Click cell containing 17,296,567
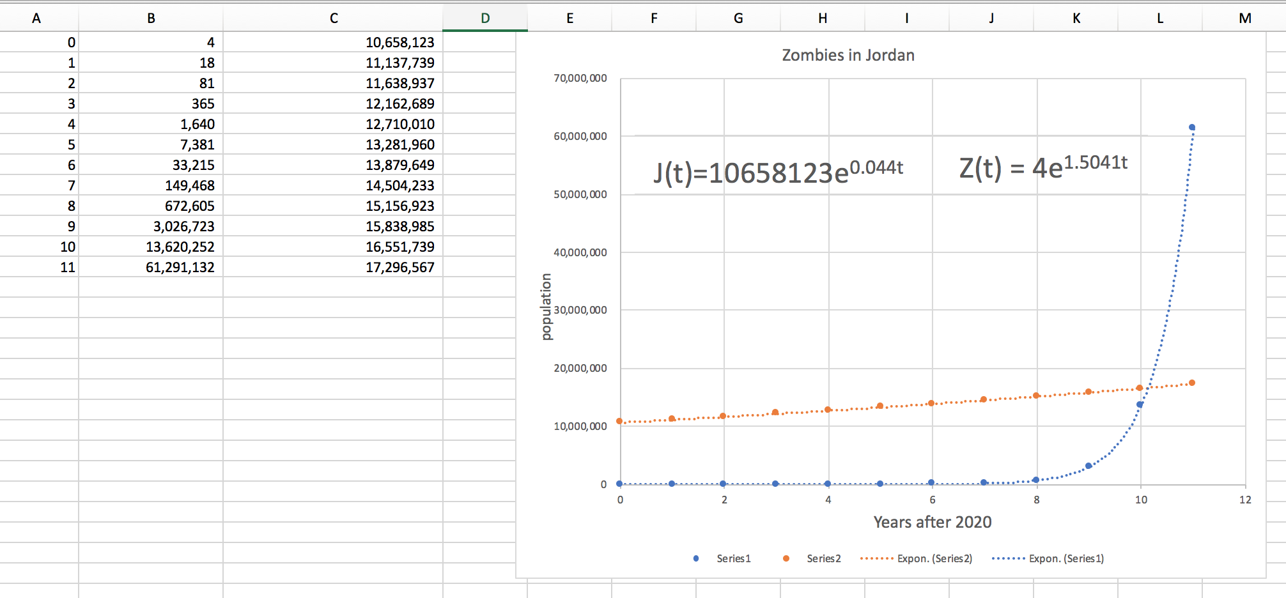The image size is (1286, 598). [x=333, y=267]
